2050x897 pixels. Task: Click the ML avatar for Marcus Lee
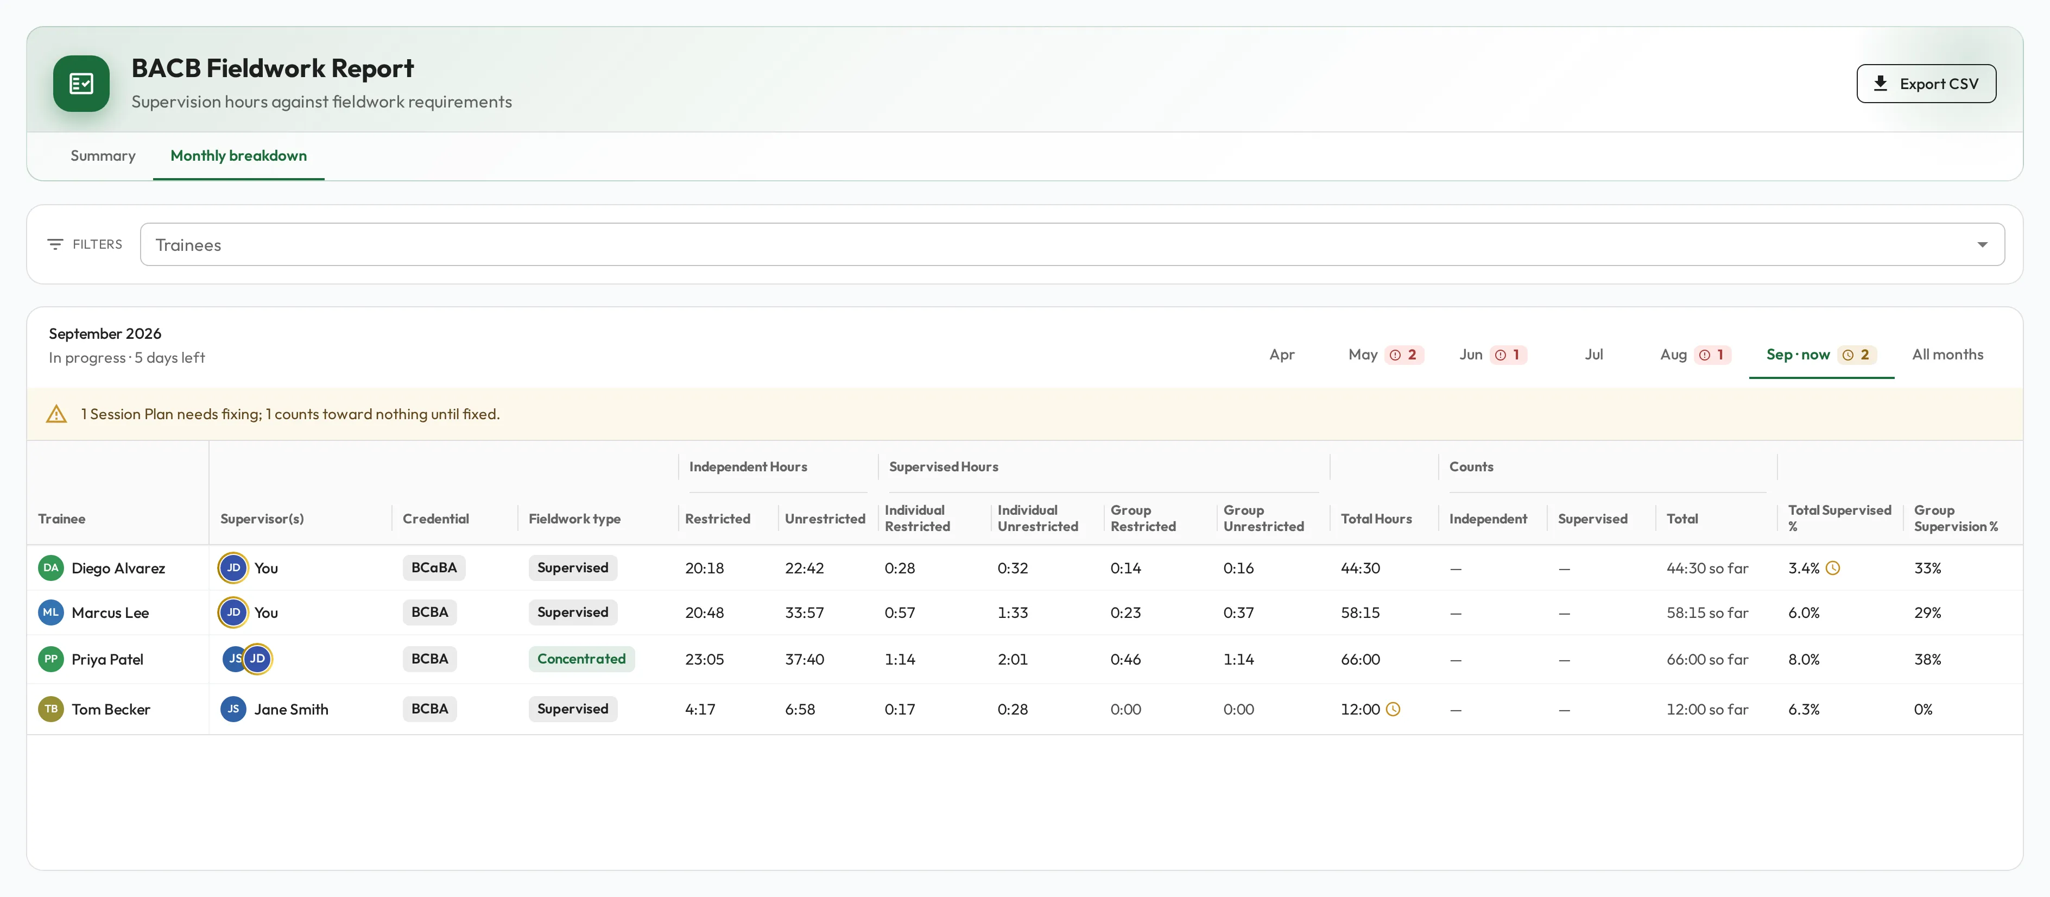(51, 613)
